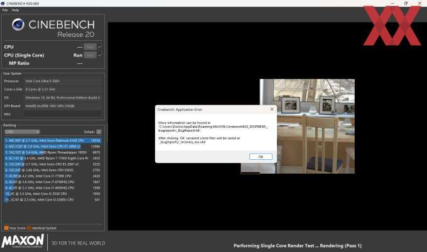Select ranking row Intel Core i7-6700HQ CPU
This screenshot has width=427, height=252.
click(x=53, y=182)
